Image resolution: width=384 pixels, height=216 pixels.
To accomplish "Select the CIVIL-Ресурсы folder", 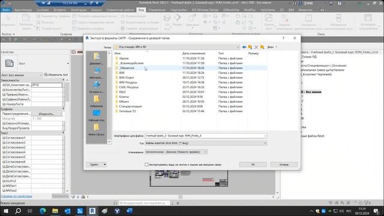I will (190, 87).
